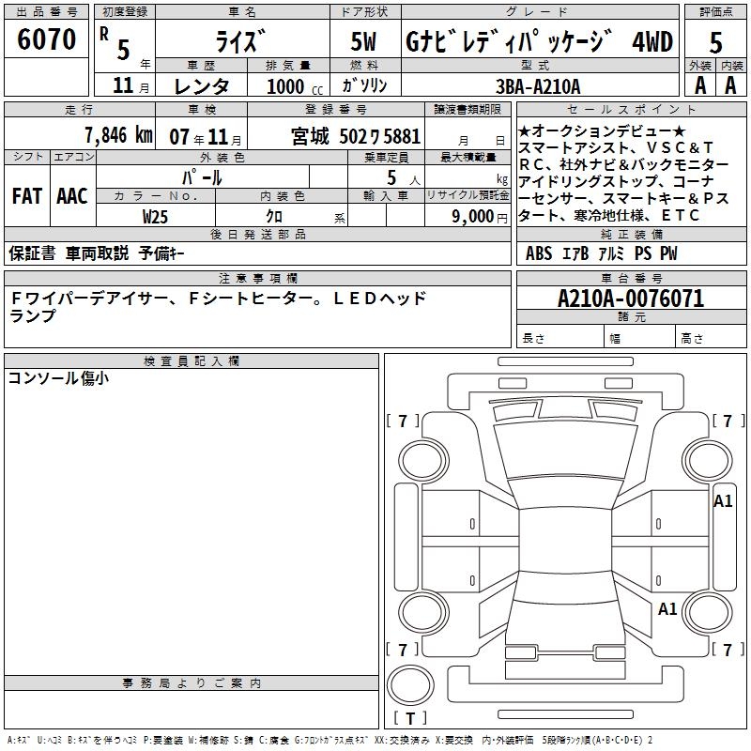Click the 検査員記入欄 section header

pyautogui.click(x=192, y=361)
